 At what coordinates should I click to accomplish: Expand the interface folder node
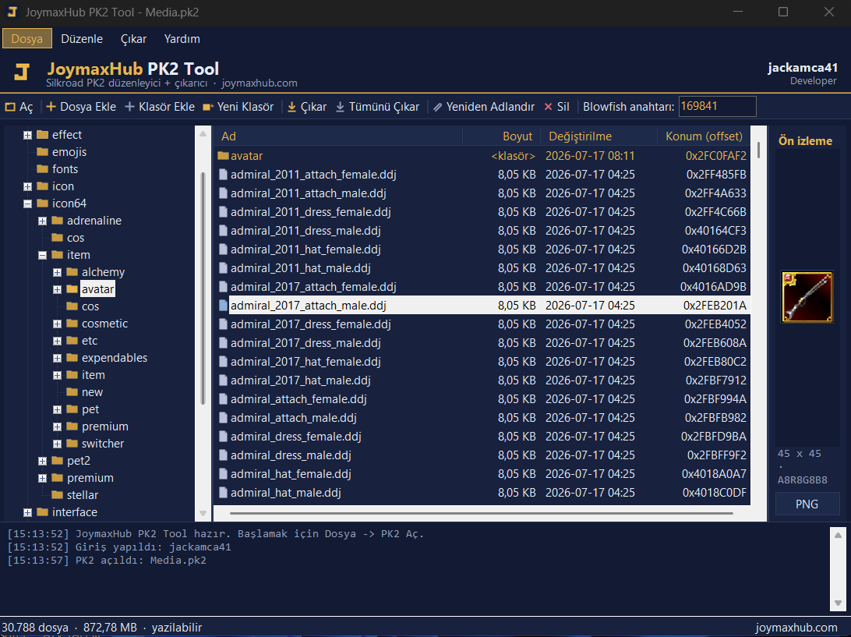tap(28, 512)
